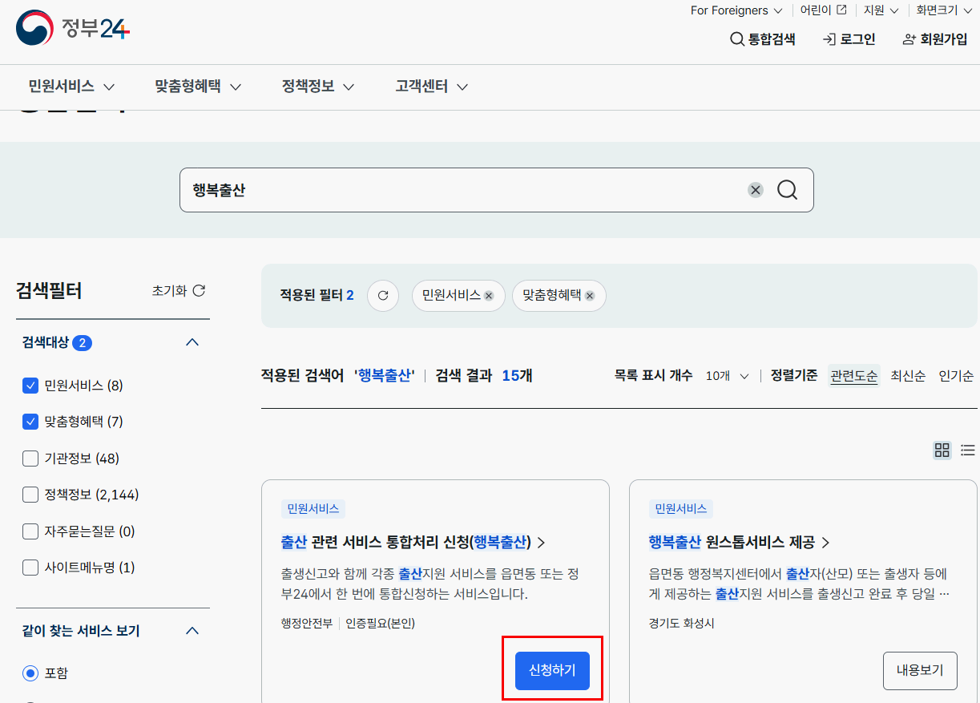Screen dimensions: 980x703
Task: Uncheck the 민원서비스 (8) checkbox
Action: click(30, 386)
